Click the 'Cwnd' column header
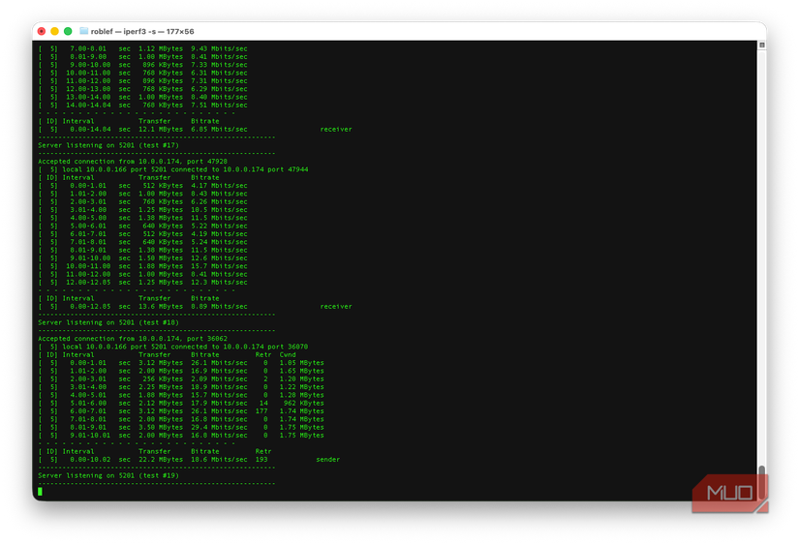The height and width of the screenshot is (544, 799). 288,355
